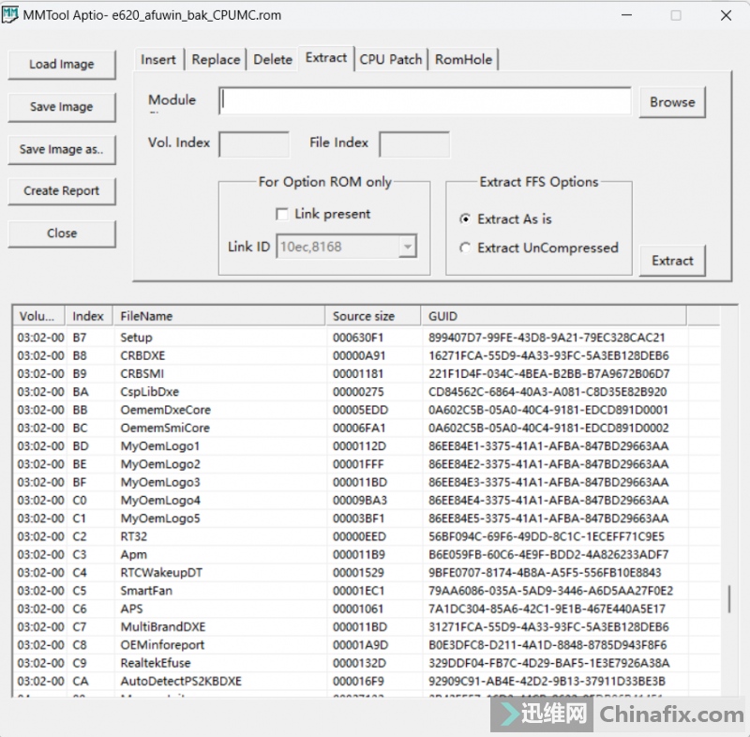This screenshot has width=750, height=737.
Task: Switch to the Delete tab
Action: click(x=273, y=60)
